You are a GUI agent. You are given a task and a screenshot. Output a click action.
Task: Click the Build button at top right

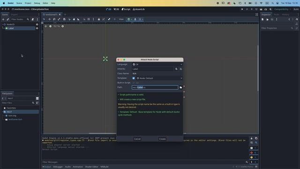point(296,9)
